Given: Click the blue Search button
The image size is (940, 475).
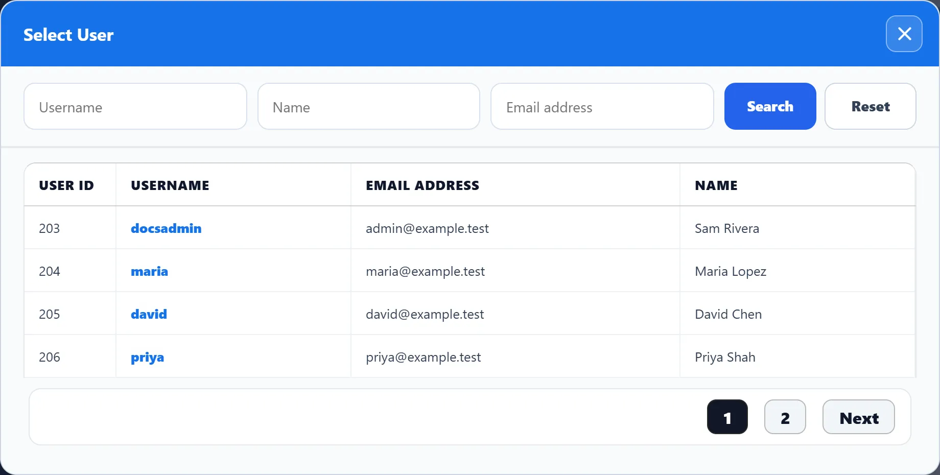Looking at the screenshot, I should pyautogui.click(x=770, y=106).
